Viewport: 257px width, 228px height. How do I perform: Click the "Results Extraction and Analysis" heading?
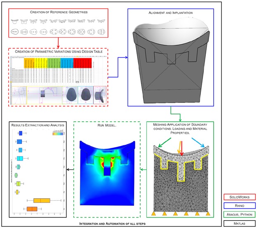38,125
